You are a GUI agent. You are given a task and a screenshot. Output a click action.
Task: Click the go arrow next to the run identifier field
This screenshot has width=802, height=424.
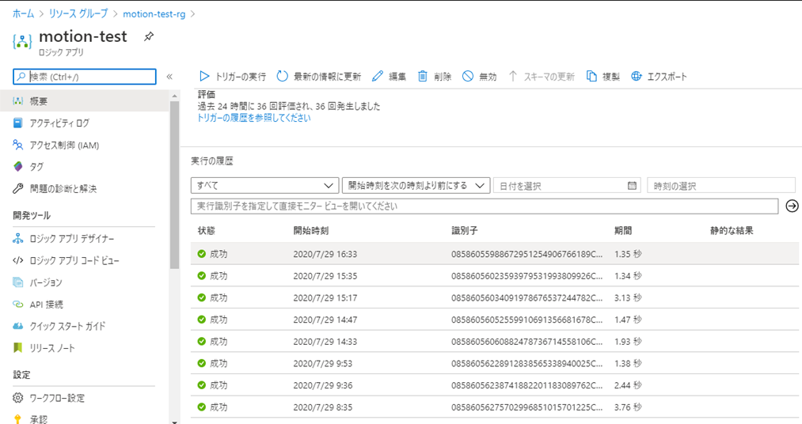[792, 206]
